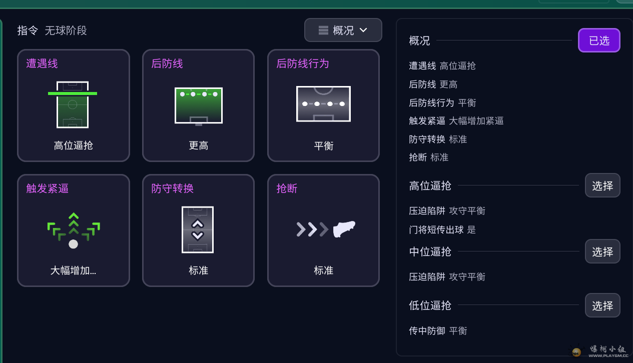Select the 无球阶段 phase tab
Viewport: 633px width, 363px height.
coord(66,30)
